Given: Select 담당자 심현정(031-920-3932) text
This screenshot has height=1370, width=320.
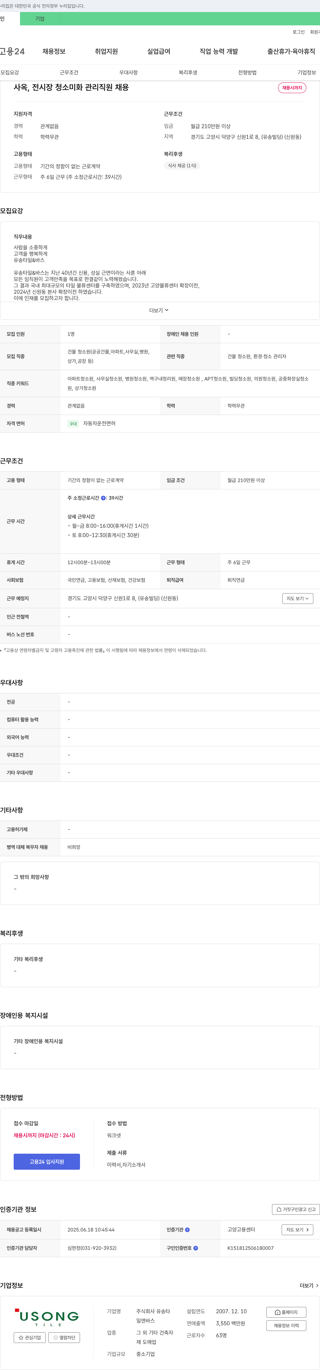Looking at the screenshot, I should [x=92, y=1248].
